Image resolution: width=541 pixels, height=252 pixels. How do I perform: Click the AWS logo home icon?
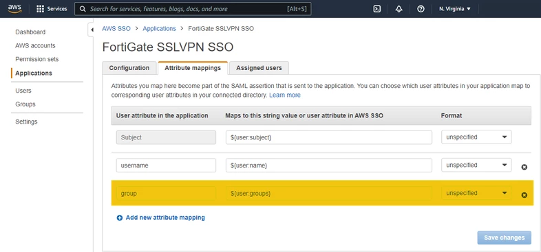coord(14,9)
